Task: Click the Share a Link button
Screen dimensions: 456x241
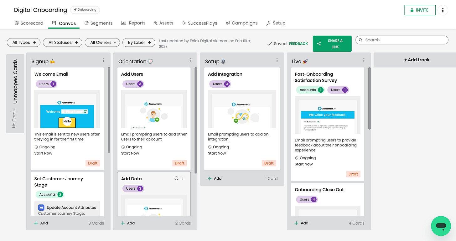Action: pyautogui.click(x=332, y=44)
